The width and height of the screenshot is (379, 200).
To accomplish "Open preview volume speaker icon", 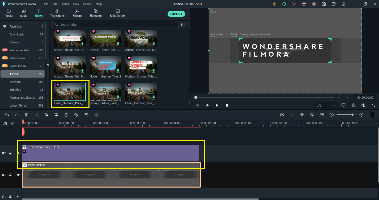I will tap(363, 105).
